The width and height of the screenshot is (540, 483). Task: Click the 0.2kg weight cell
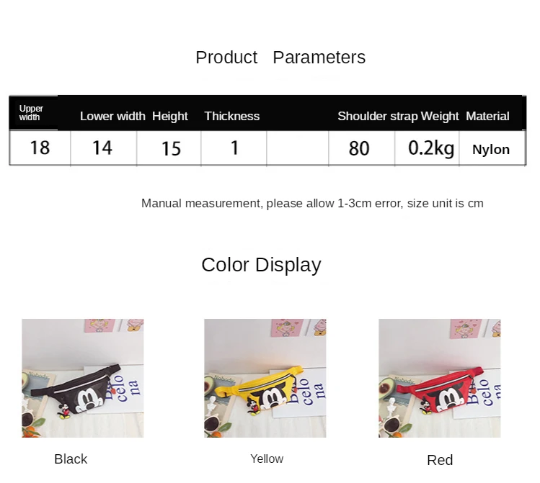coord(431,148)
